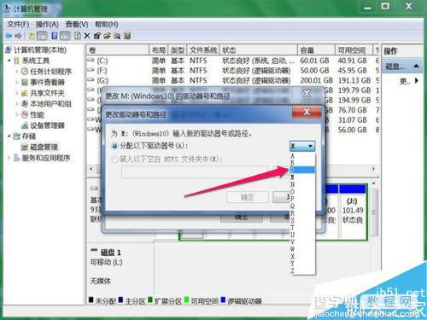Expand the 服务和应用程序 node arrow
This screenshot has height=320, width=427.
tap(9, 158)
